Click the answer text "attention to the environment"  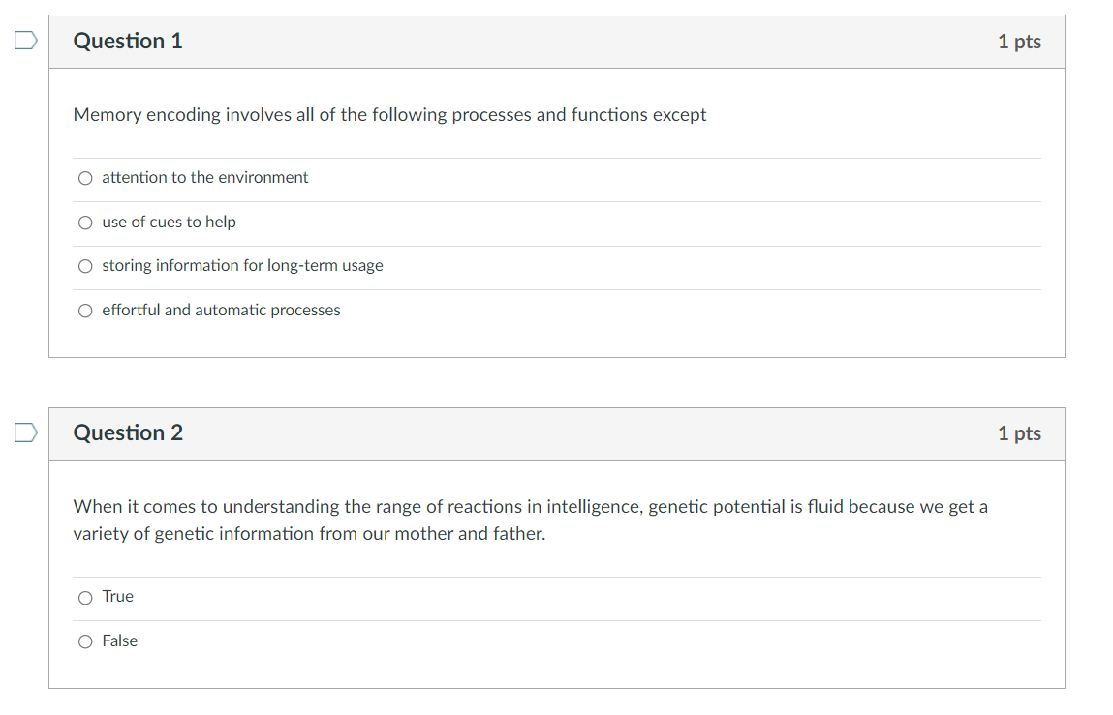tap(204, 178)
